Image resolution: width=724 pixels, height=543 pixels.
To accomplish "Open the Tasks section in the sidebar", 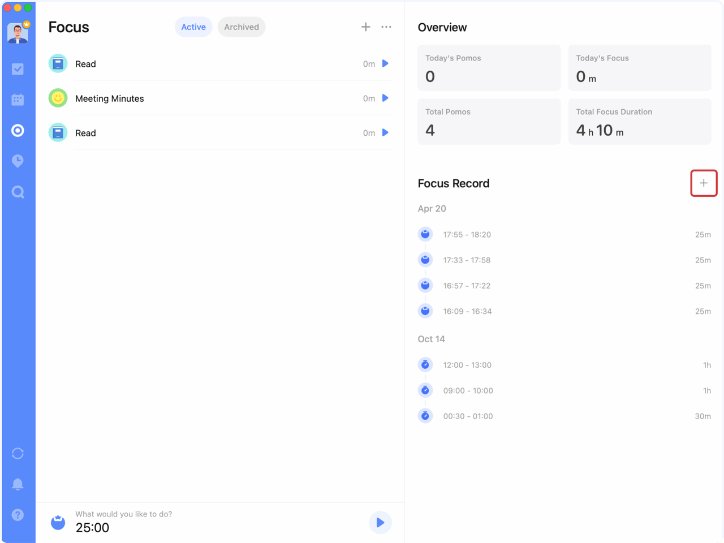I will point(18,68).
